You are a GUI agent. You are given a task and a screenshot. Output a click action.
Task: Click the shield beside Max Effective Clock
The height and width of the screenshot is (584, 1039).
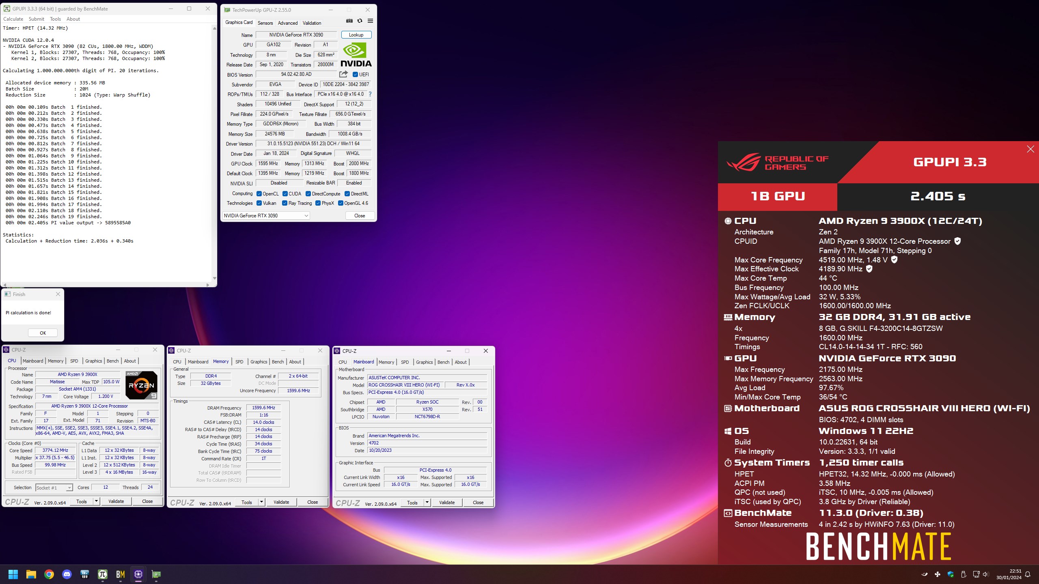pyautogui.click(x=869, y=268)
